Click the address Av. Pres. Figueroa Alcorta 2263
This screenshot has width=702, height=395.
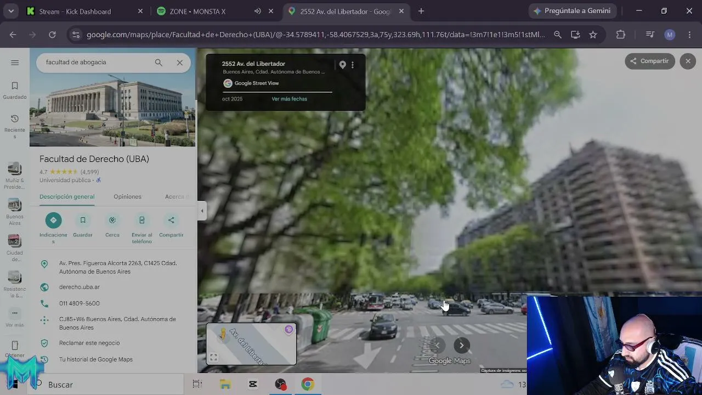(118, 267)
